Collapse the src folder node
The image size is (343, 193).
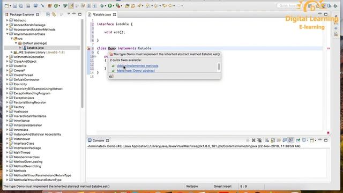coord(12,39)
